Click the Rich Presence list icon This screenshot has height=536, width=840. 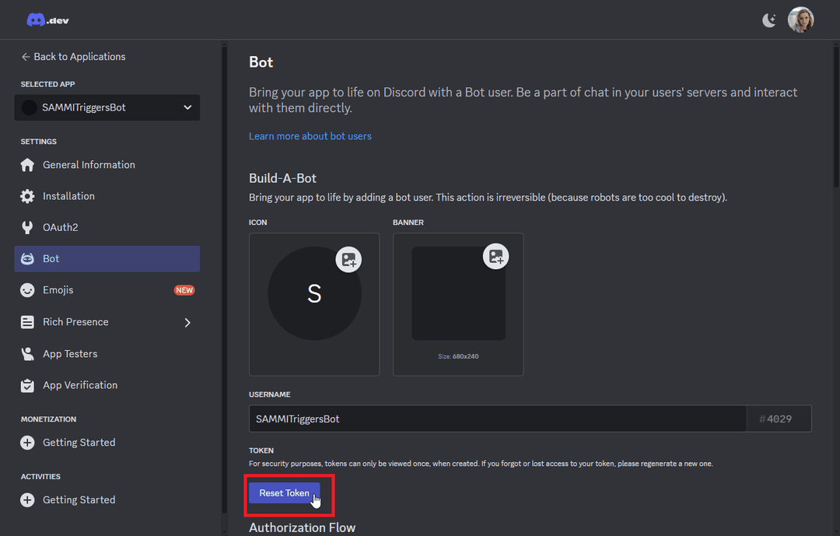pos(27,322)
